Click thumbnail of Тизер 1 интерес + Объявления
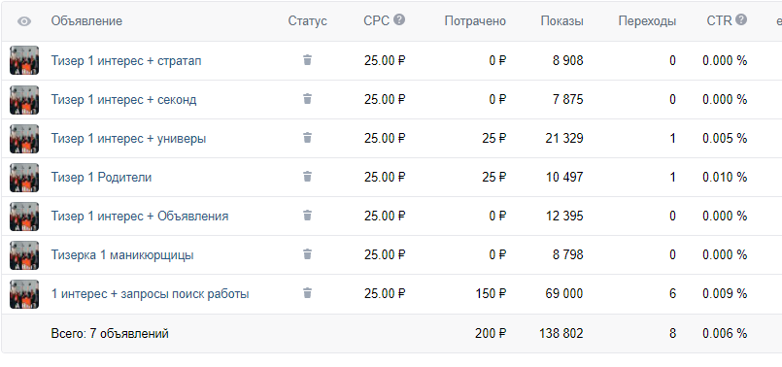 click(x=24, y=216)
